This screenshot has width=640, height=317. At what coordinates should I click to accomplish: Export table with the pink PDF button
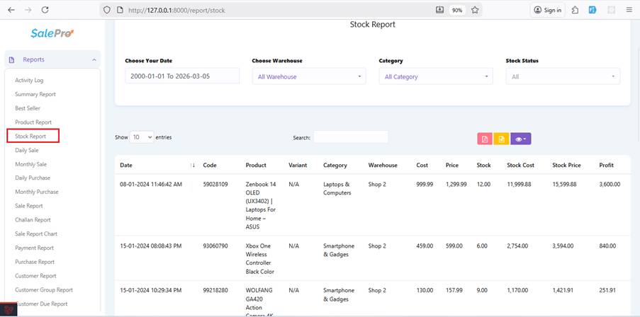[x=485, y=139]
